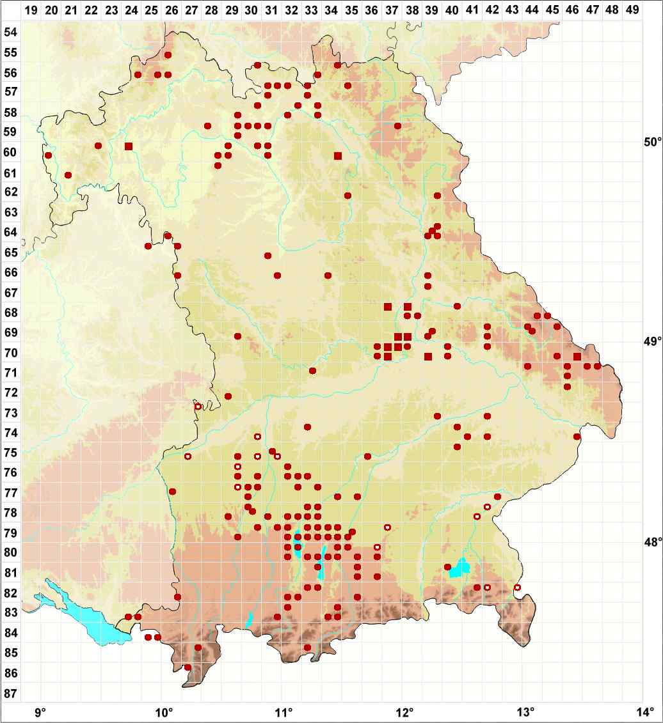Click row label 70
Screen dimensions: 663x723
[x=11, y=353]
